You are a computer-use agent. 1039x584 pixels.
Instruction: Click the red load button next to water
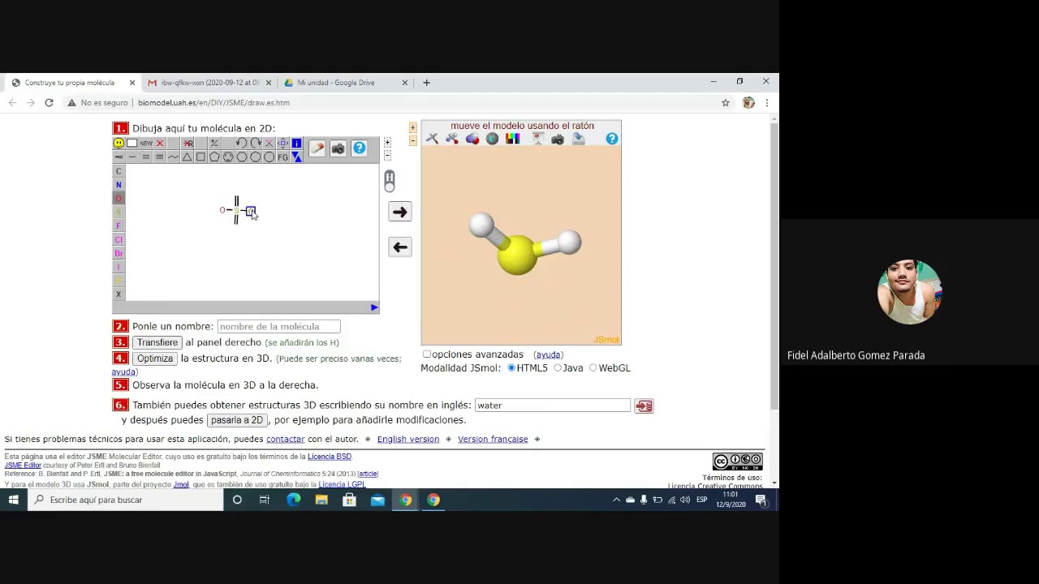644,406
